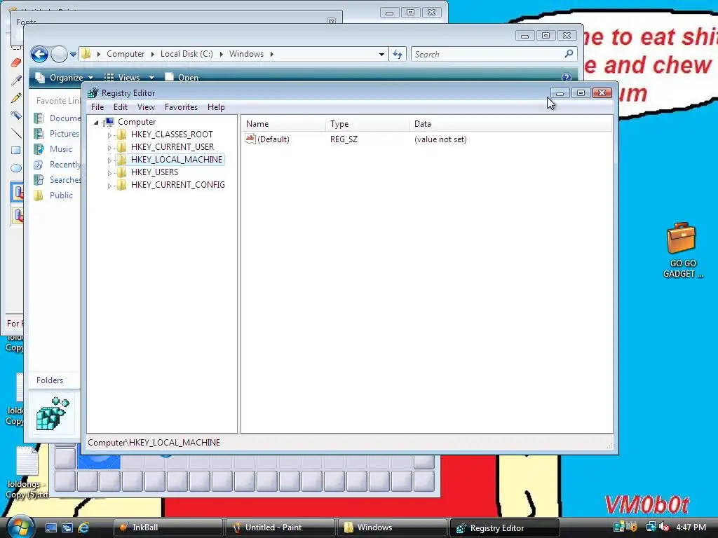The width and height of the screenshot is (718, 538).
Task: Expand the HKEY_LOCAL_MACHINE key
Action: pos(109,160)
